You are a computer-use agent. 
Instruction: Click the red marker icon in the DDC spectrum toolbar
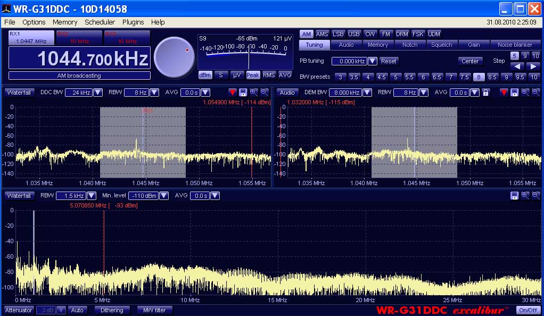tap(233, 92)
